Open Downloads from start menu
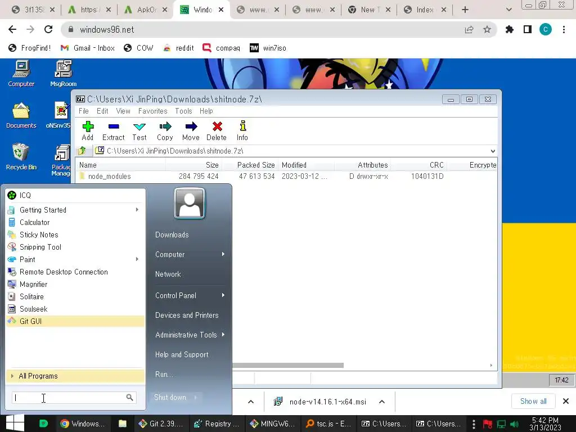Screen dimensions: 576x432 point(172,235)
